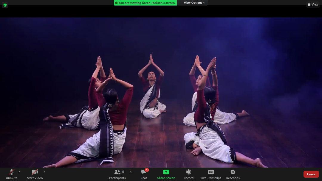
Task: Turn on camera with Start Video
Action: tap(35, 172)
